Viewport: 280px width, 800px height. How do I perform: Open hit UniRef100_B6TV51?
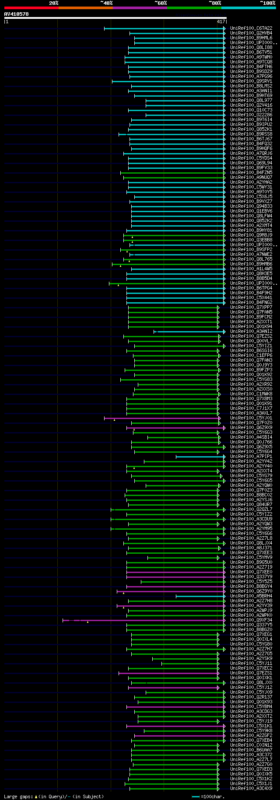coord(251,52)
